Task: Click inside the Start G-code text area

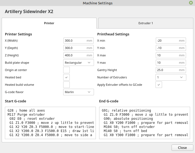Action: point(50,123)
